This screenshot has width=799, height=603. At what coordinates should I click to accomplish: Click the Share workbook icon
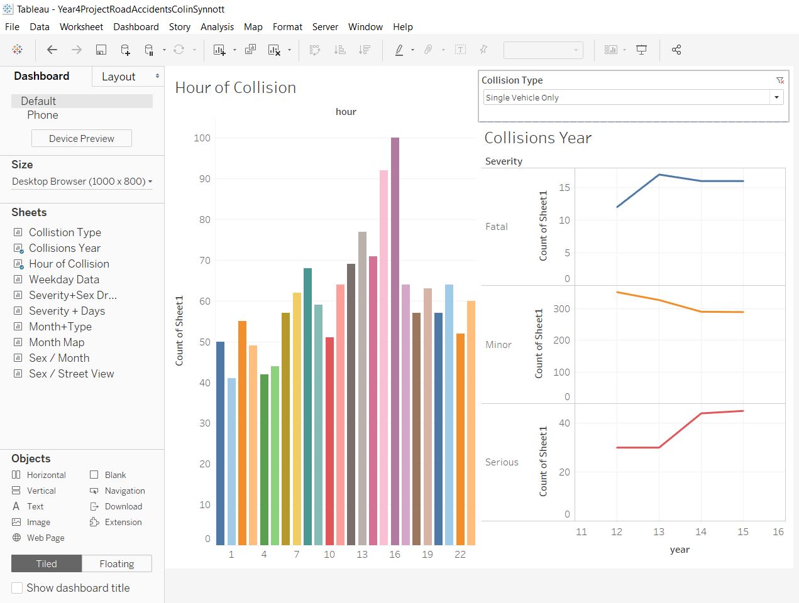point(676,50)
